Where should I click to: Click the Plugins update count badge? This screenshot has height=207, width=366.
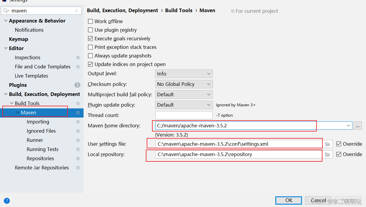77,85
